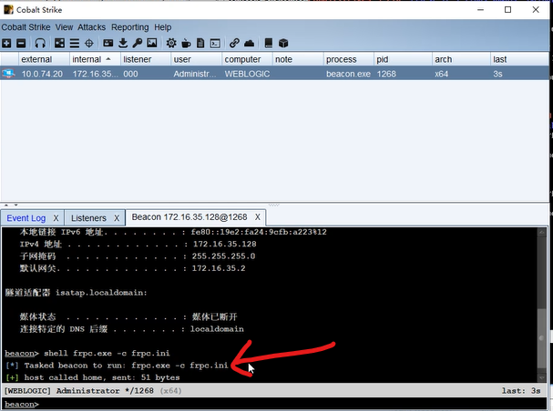
Task: Sort by computer column header
Action: [x=247, y=59]
